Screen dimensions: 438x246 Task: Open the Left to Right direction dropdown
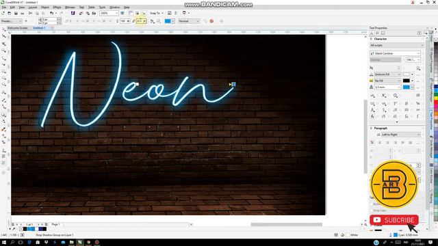(x=401, y=135)
